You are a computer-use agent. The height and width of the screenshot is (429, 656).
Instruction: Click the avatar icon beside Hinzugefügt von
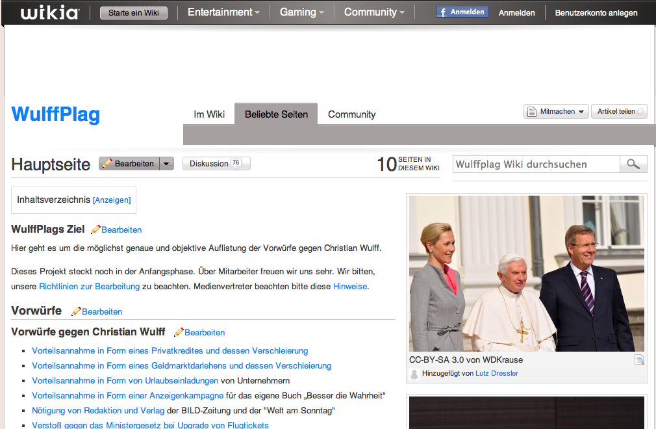click(x=414, y=374)
